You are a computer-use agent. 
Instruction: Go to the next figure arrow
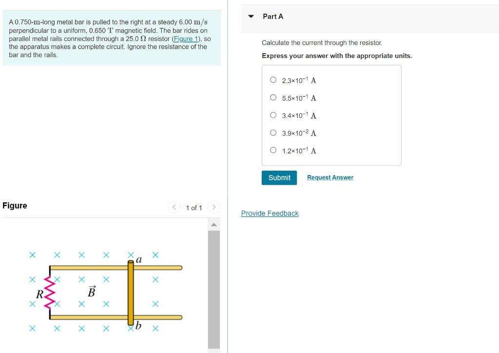pos(214,208)
